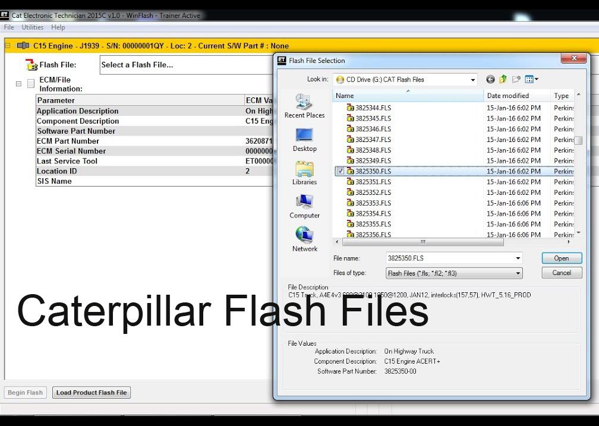Select the file 3825351.FLS name
Viewport: 599px width, 426px height.
click(373, 182)
